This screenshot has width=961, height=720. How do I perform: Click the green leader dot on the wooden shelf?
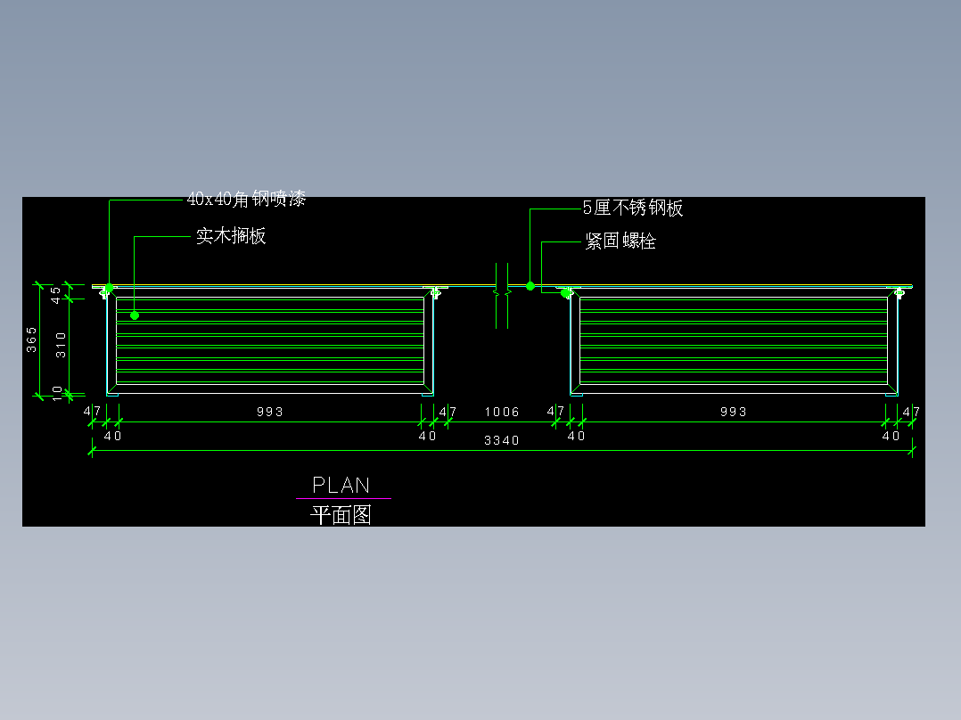coord(135,315)
